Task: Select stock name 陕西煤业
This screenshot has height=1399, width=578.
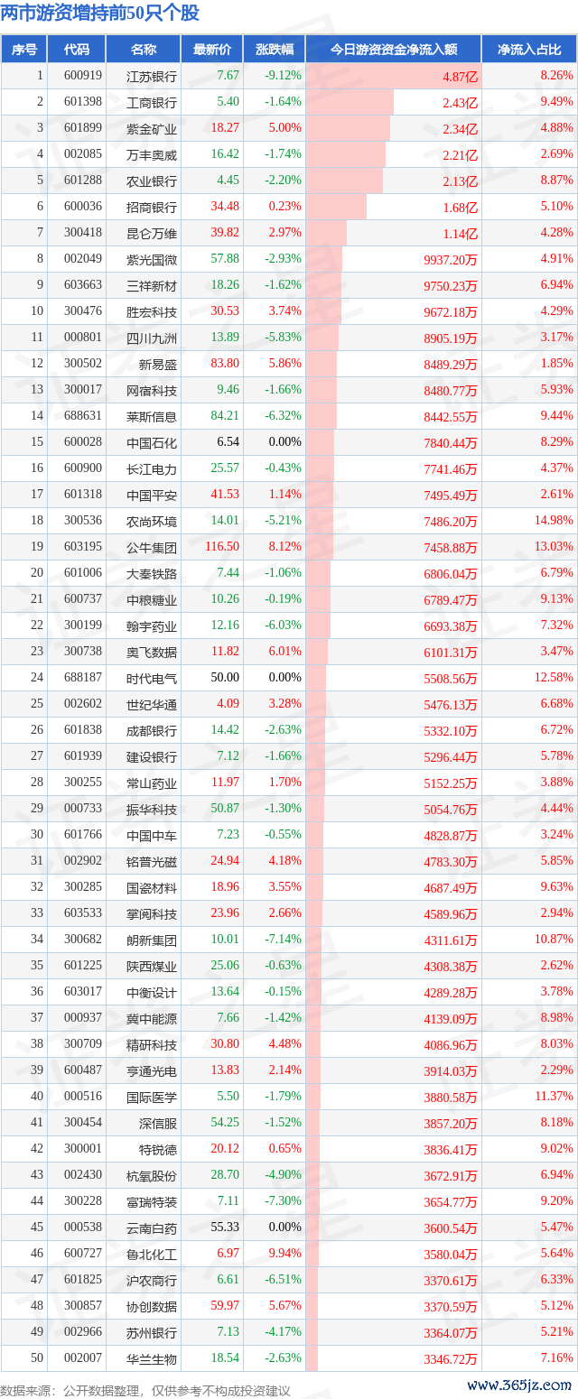Action: 153,967
